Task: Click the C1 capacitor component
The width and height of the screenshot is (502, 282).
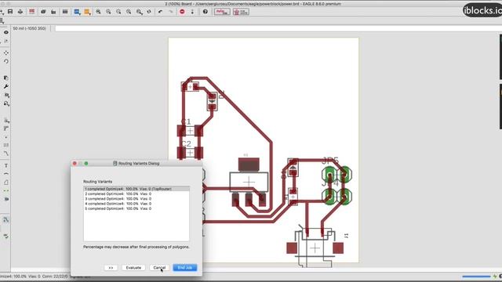Action: pyautogui.click(x=190, y=131)
